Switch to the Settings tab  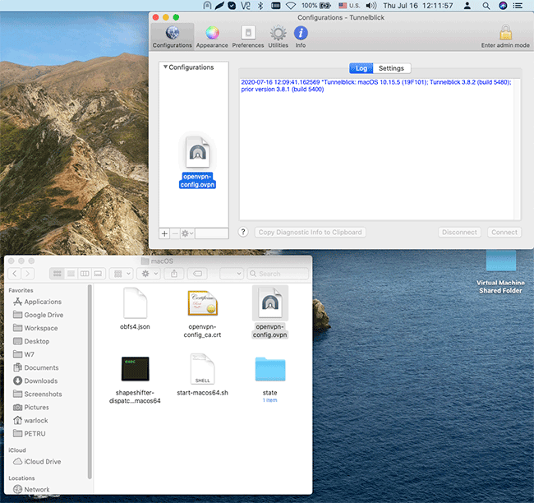pos(391,68)
